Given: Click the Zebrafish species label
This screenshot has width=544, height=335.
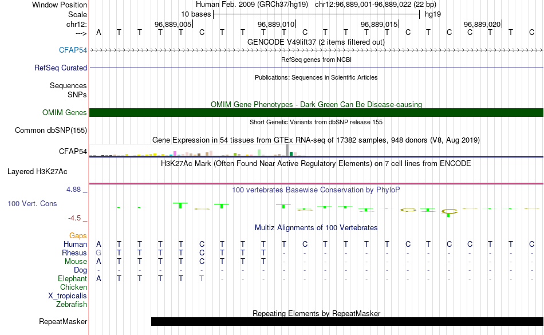Looking at the screenshot, I should [x=72, y=304].
